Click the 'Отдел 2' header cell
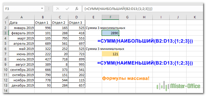The width and height of the screenshot is (206, 96). pyautogui.click(x=60, y=23)
